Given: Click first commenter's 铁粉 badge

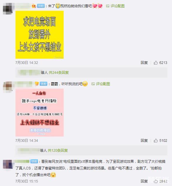Looking at the screenshot, I should tap(41, 6).
